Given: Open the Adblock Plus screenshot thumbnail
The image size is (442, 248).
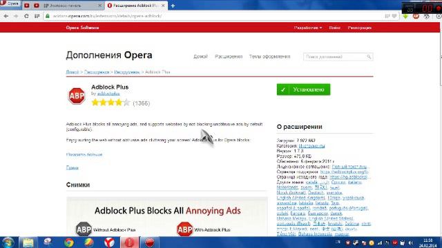Looking at the screenshot, I should pyautogui.click(x=167, y=216).
